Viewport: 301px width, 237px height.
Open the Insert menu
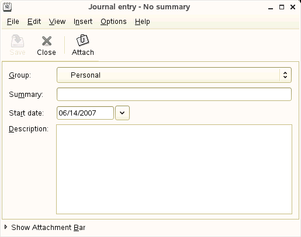[x=83, y=22]
